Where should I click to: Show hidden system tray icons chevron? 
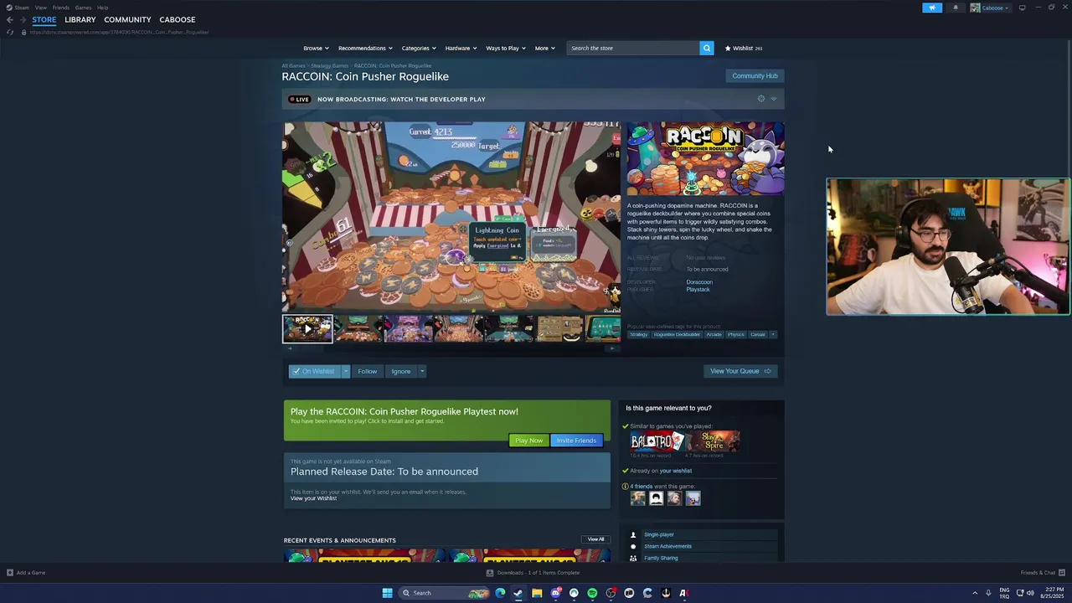tap(975, 593)
